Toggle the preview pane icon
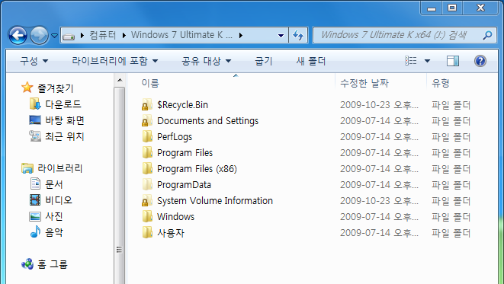Screen dimensions: 504x284 tap(453, 61)
